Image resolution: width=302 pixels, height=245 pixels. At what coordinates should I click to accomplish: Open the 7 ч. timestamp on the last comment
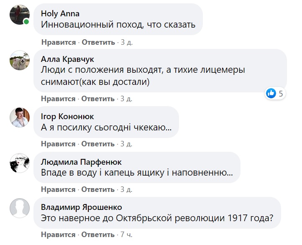tap(126, 235)
